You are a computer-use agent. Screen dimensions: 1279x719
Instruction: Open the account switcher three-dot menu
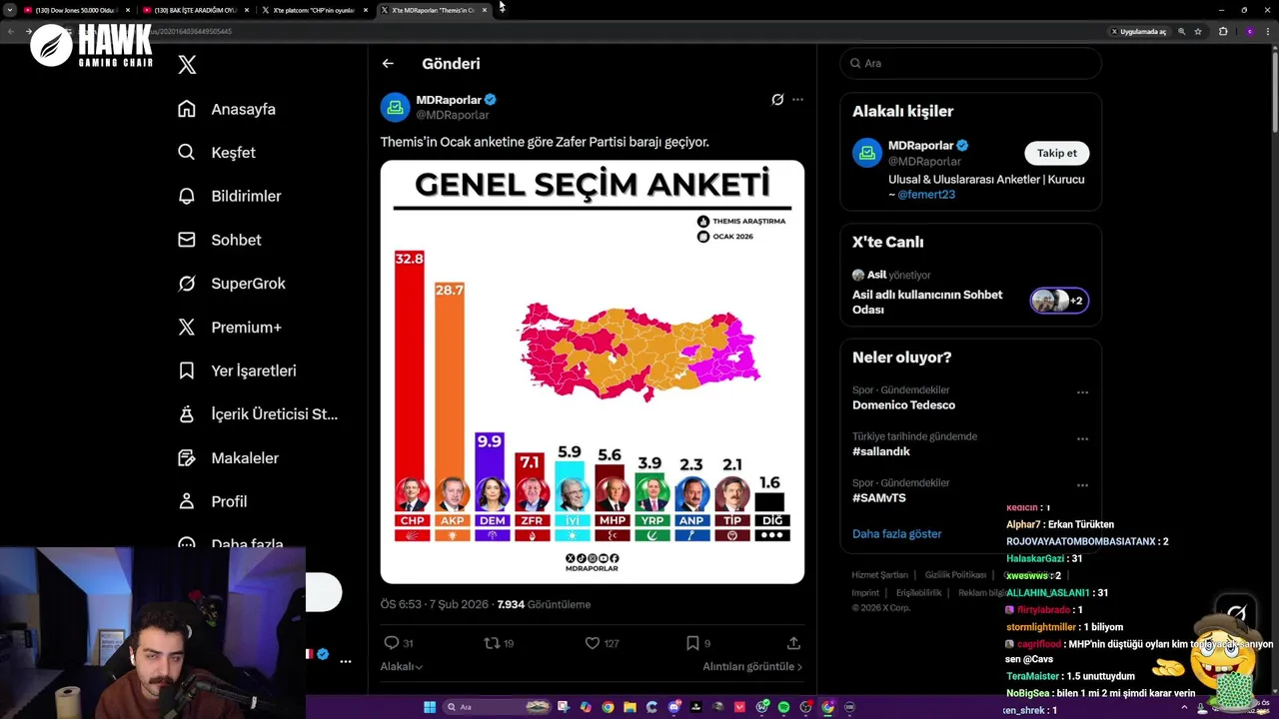(x=346, y=661)
